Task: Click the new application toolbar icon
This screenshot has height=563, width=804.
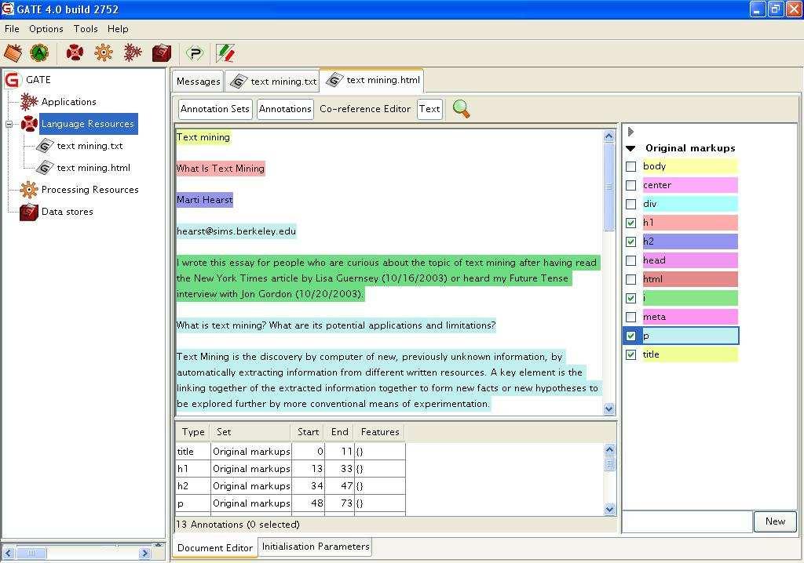Action: pyautogui.click(x=133, y=53)
